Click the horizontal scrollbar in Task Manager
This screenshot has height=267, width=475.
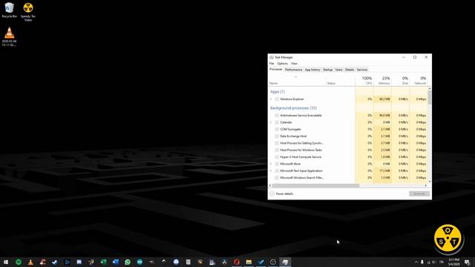point(315,185)
